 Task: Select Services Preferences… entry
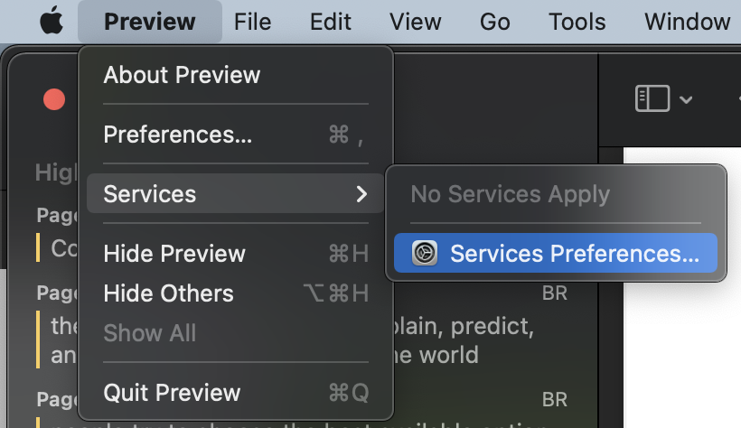click(573, 254)
